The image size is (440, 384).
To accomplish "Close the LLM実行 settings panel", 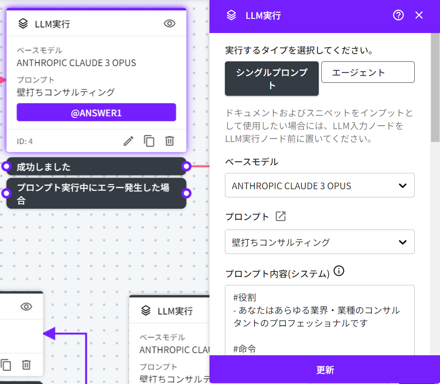I will pyautogui.click(x=419, y=15).
